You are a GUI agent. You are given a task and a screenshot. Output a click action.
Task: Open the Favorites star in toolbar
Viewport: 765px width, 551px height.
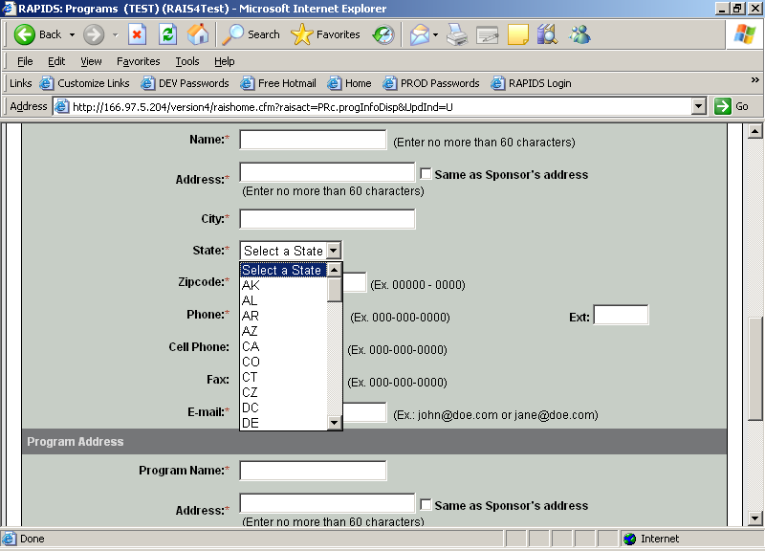point(325,34)
